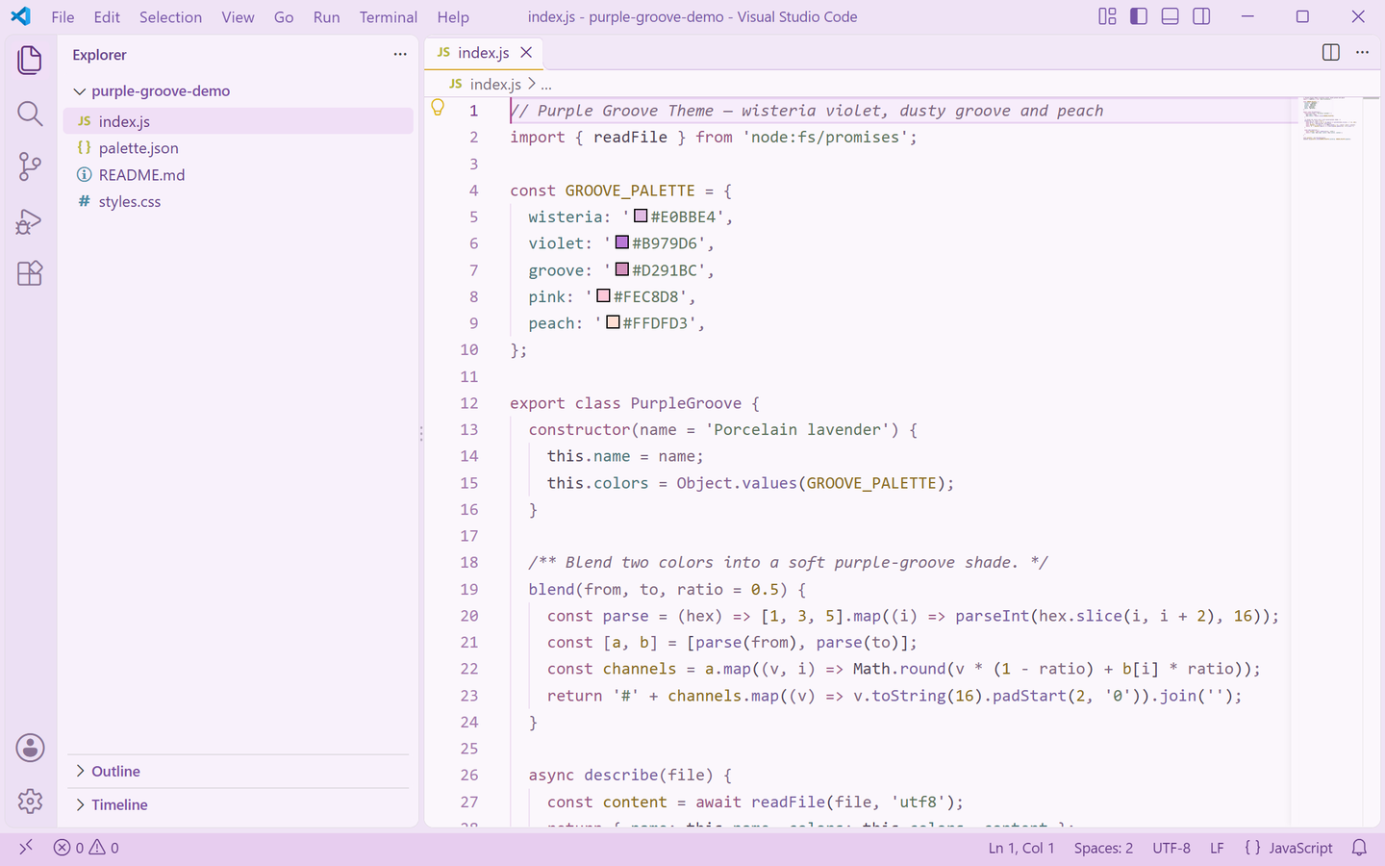Open the Extensions view
The height and width of the screenshot is (866, 1385).
click(x=30, y=273)
